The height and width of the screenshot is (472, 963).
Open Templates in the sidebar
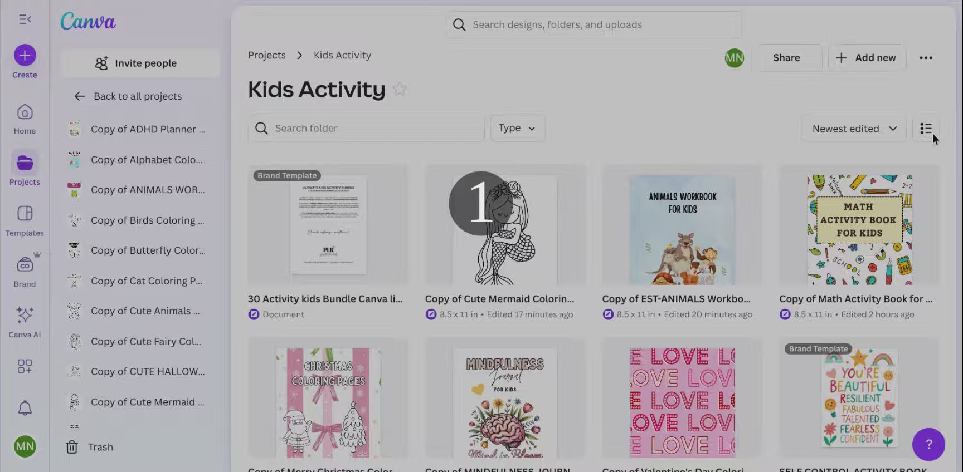point(25,221)
